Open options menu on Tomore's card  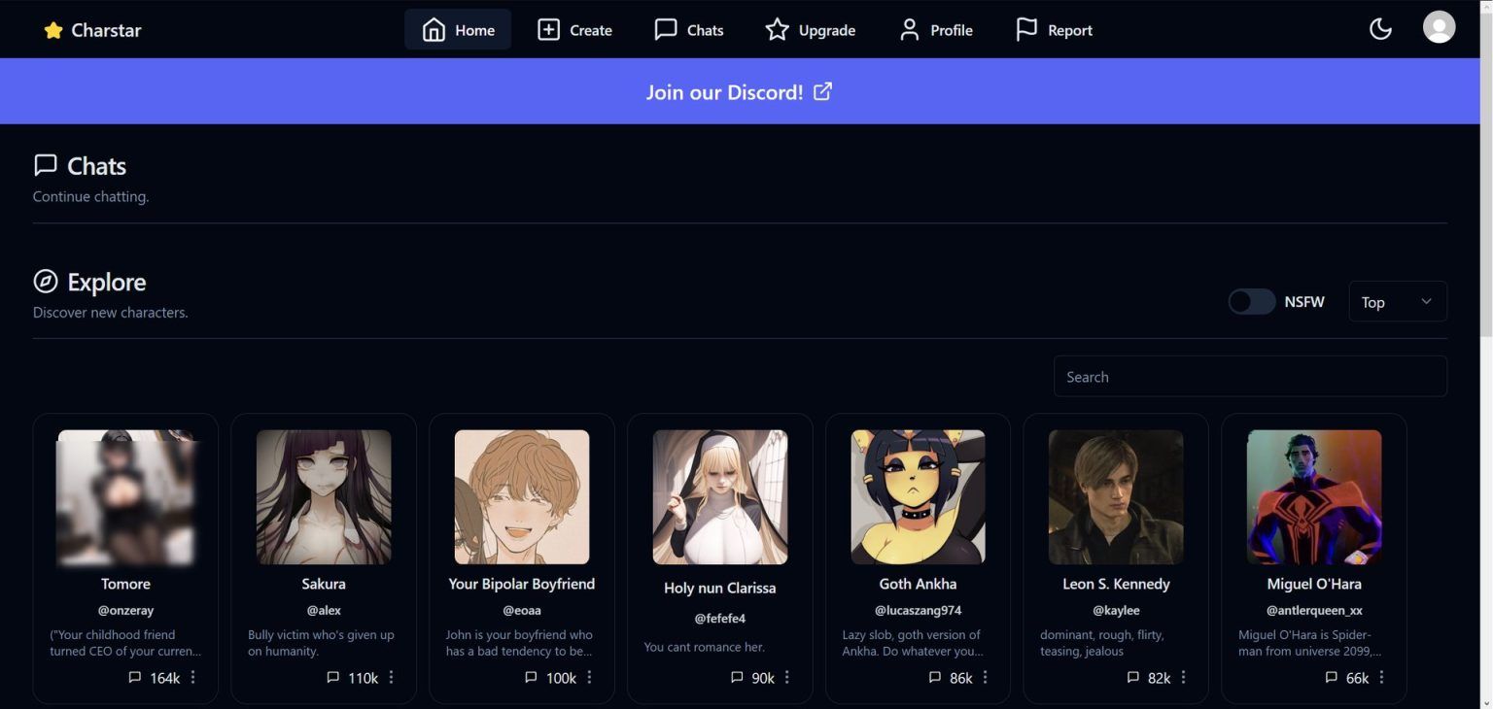click(x=192, y=677)
